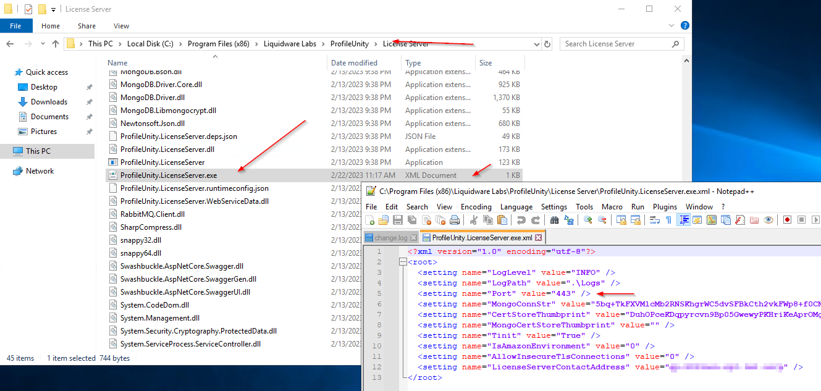
Task: Open the Explorer Share ribbon tab
Action: click(86, 26)
